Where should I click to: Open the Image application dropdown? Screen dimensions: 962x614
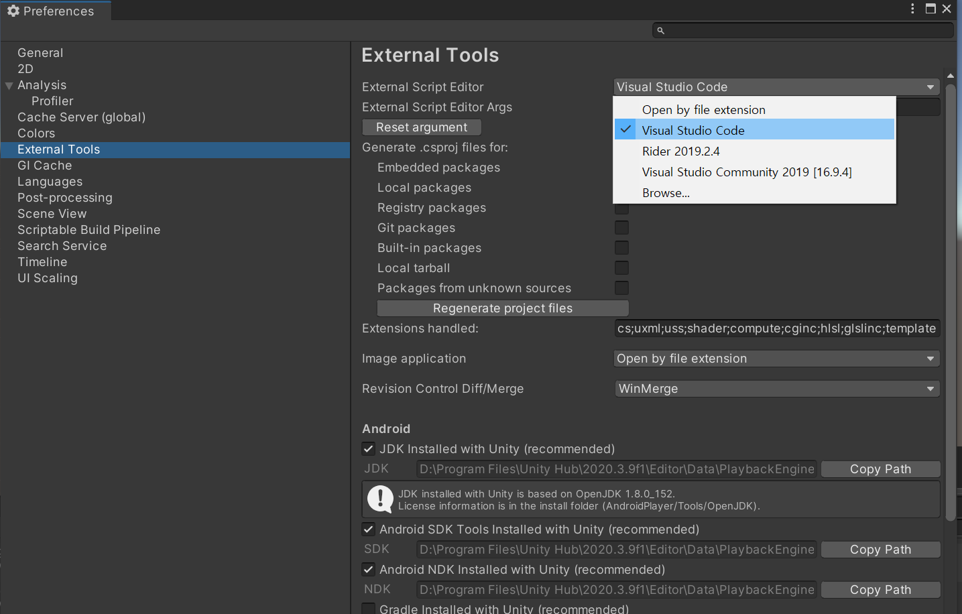pyautogui.click(x=776, y=359)
